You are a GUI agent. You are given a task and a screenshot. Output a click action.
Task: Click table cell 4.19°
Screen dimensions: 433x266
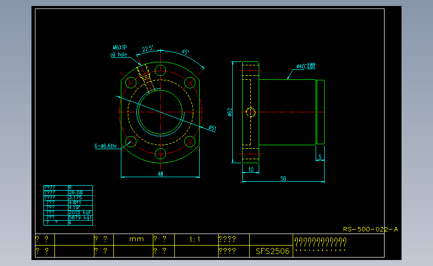80,208
